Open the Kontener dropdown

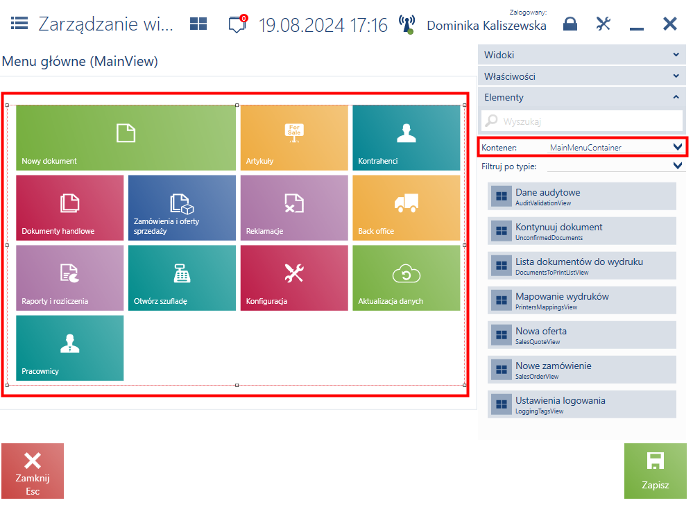click(616, 148)
